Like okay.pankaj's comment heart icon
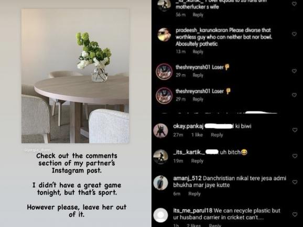Viewport: 303px width, 227px height. pyautogui.click(x=295, y=130)
